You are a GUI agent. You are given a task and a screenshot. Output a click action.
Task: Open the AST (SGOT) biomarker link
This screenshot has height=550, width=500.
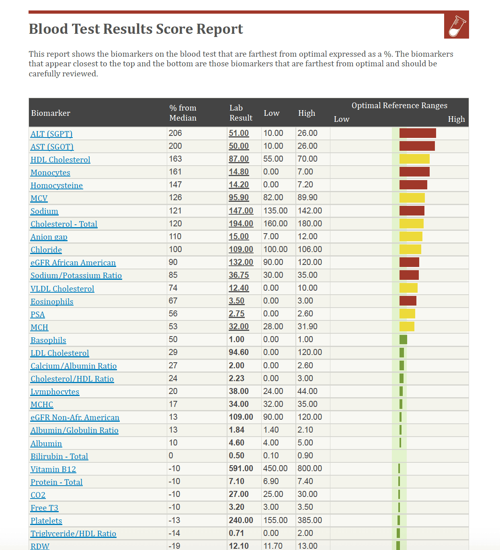52,147
